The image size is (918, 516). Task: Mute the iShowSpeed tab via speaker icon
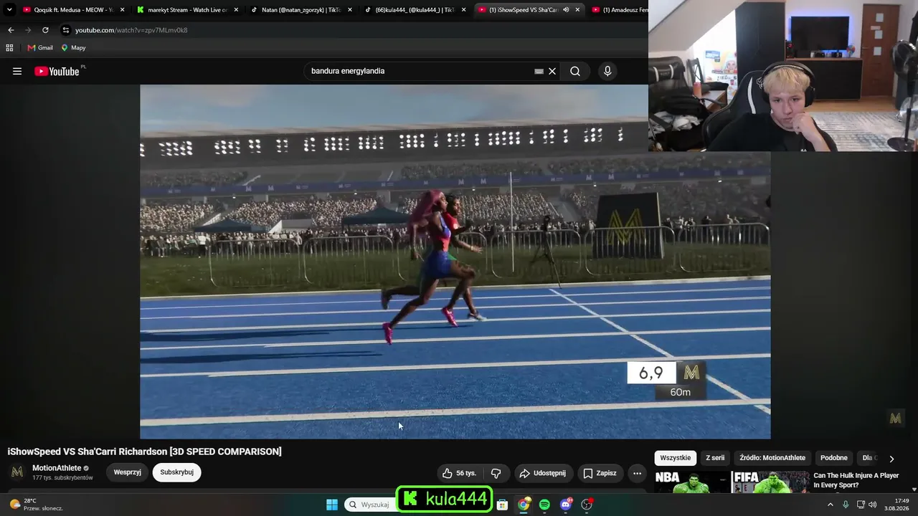pyautogui.click(x=566, y=10)
